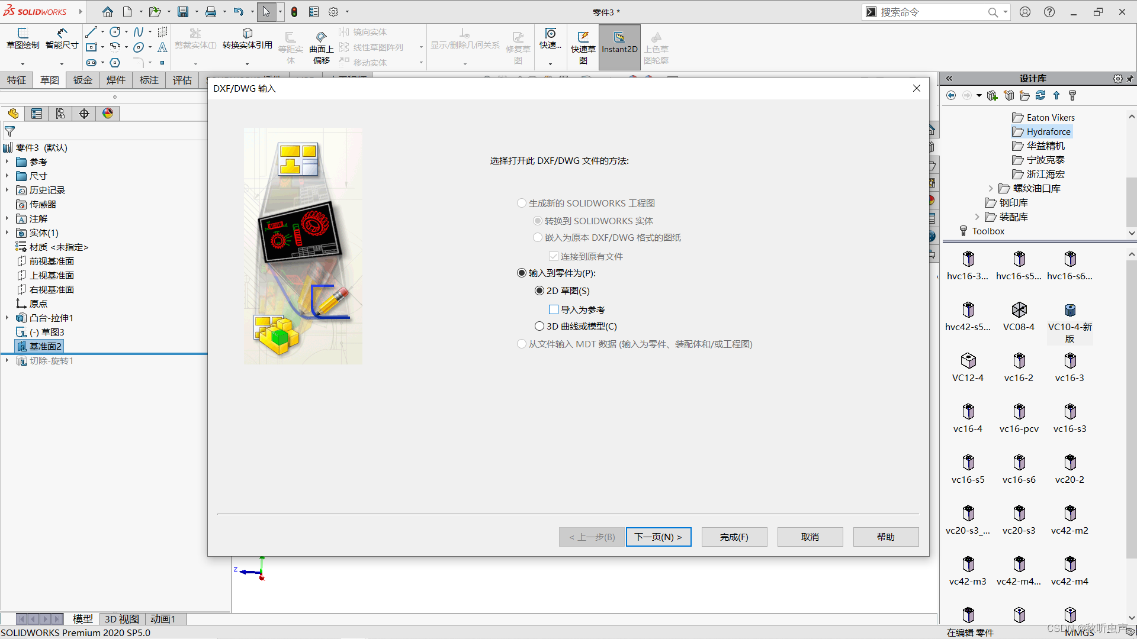Click the Print icon

point(211,12)
